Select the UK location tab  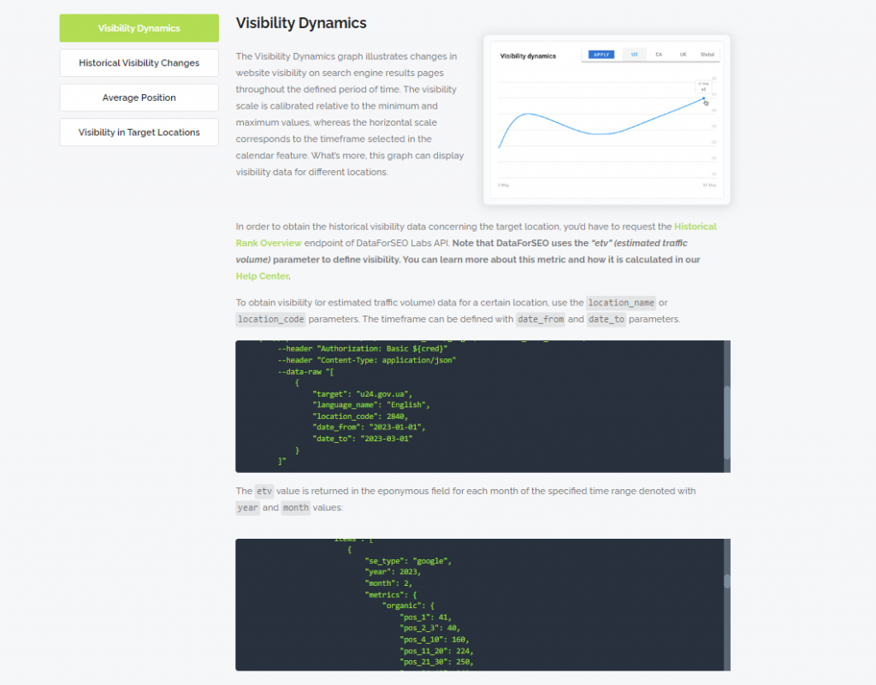point(683,53)
